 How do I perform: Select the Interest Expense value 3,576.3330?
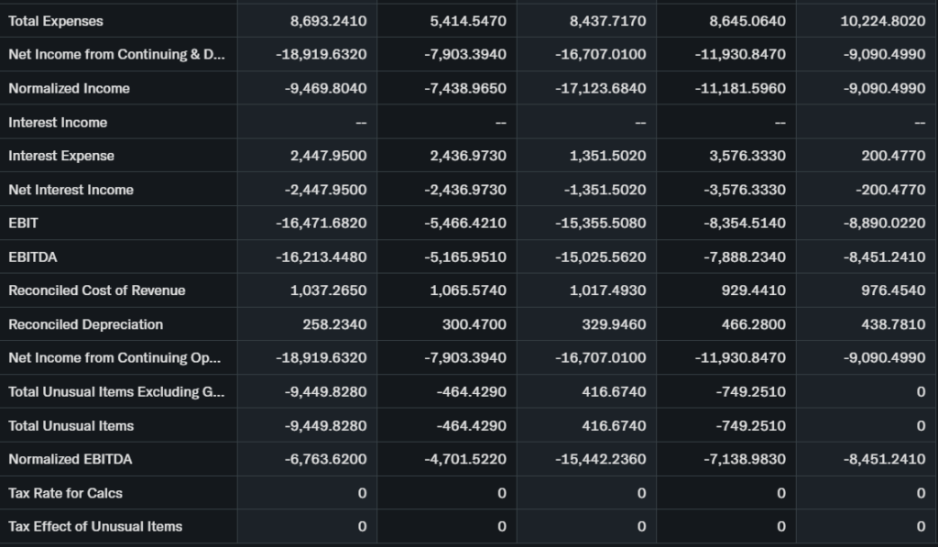click(747, 156)
